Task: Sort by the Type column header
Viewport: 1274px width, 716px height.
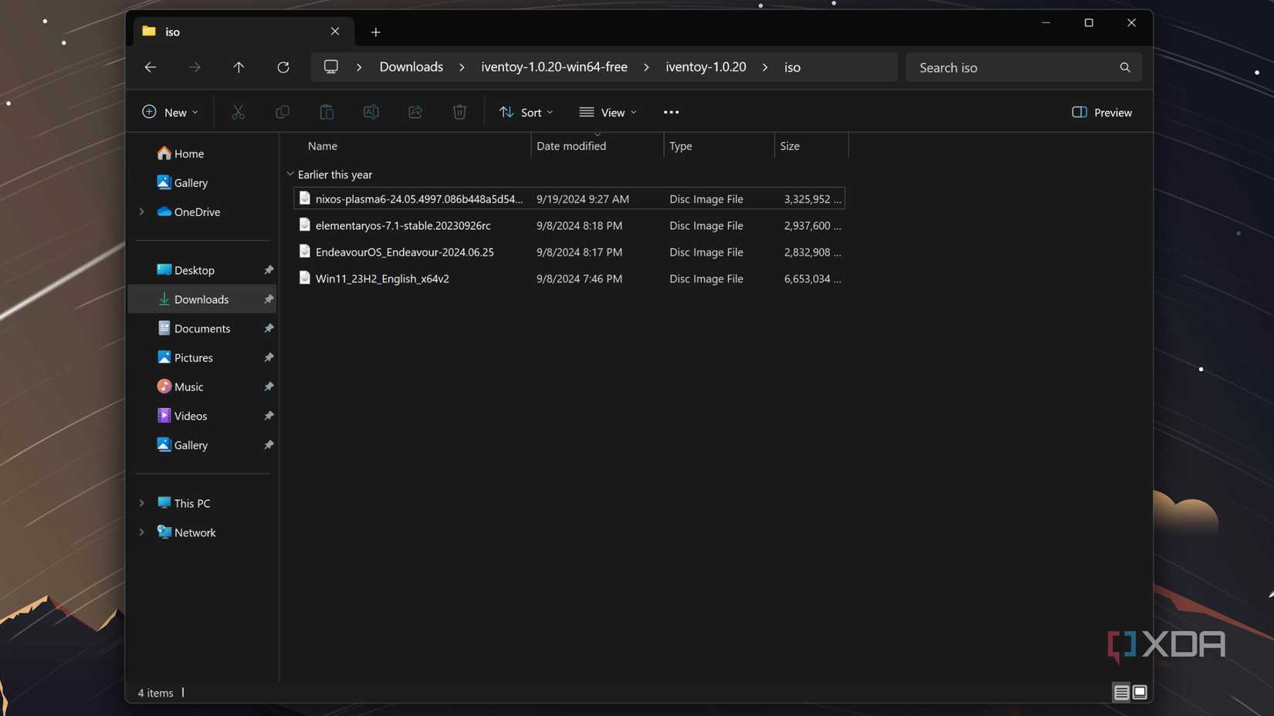Action: click(719, 146)
